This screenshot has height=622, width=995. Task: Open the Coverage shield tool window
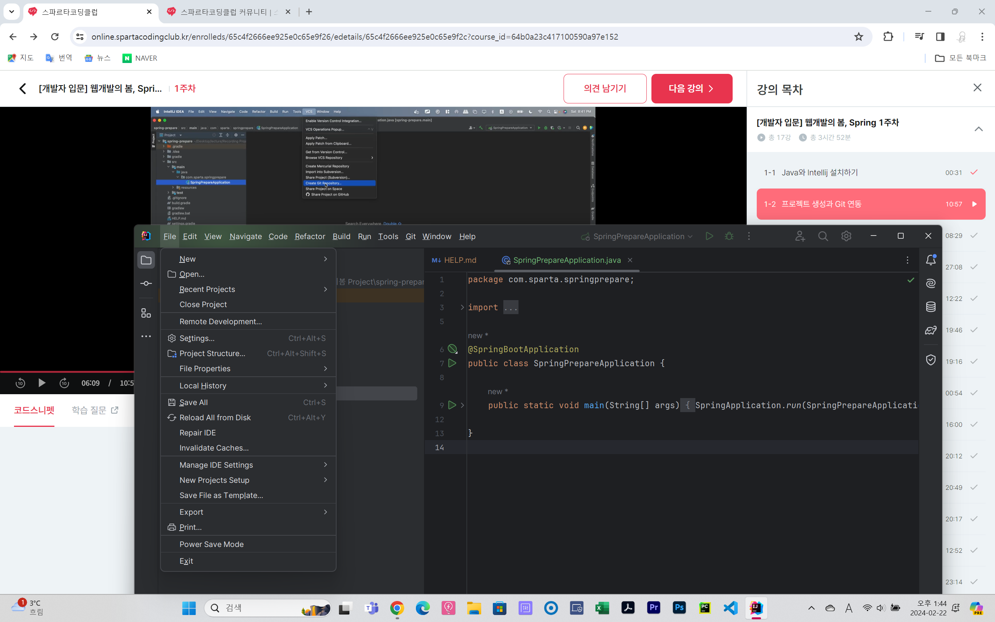(x=931, y=360)
